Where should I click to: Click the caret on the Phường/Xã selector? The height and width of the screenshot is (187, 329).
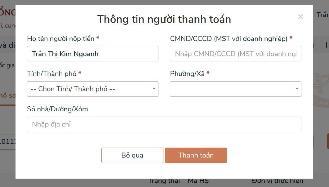297,89
